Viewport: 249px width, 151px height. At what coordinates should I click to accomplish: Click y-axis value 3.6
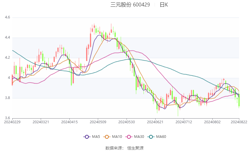[7, 118]
